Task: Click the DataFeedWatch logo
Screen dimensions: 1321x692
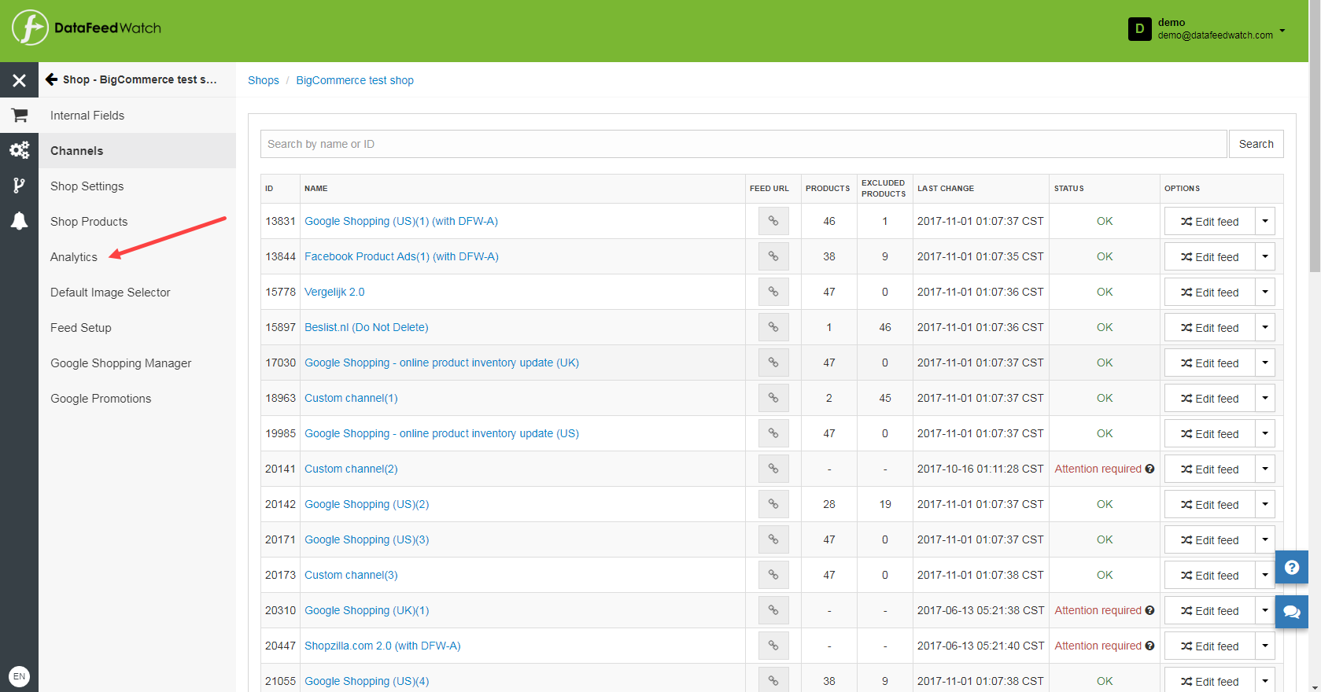Action: pos(87,28)
